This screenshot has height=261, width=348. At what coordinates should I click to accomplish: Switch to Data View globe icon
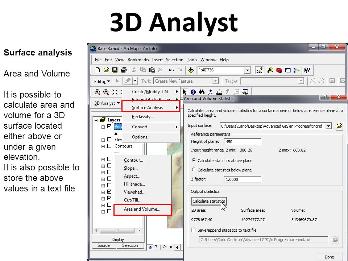[x=150, y=247]
